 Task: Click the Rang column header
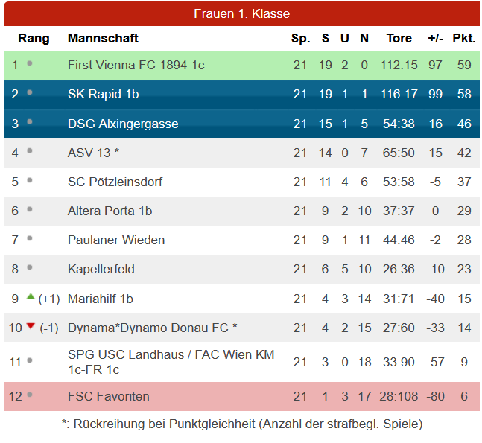(34, 39)
